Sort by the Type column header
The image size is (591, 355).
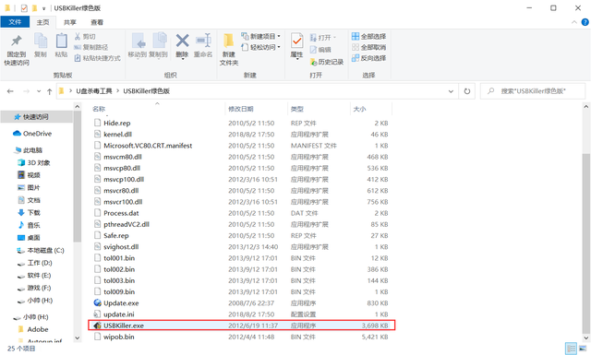coord(297,109)
